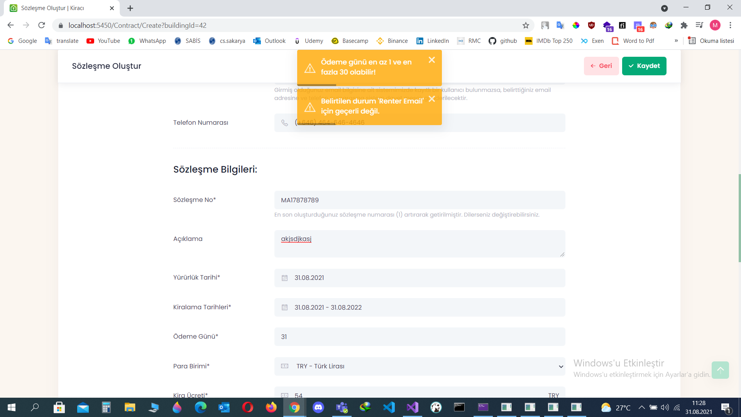Image resolution: width=741 pixels, height=417 pixels.
Task: Click the calendar icon in Yürürlük Tarihi
Action: click(x=285, y=278)
